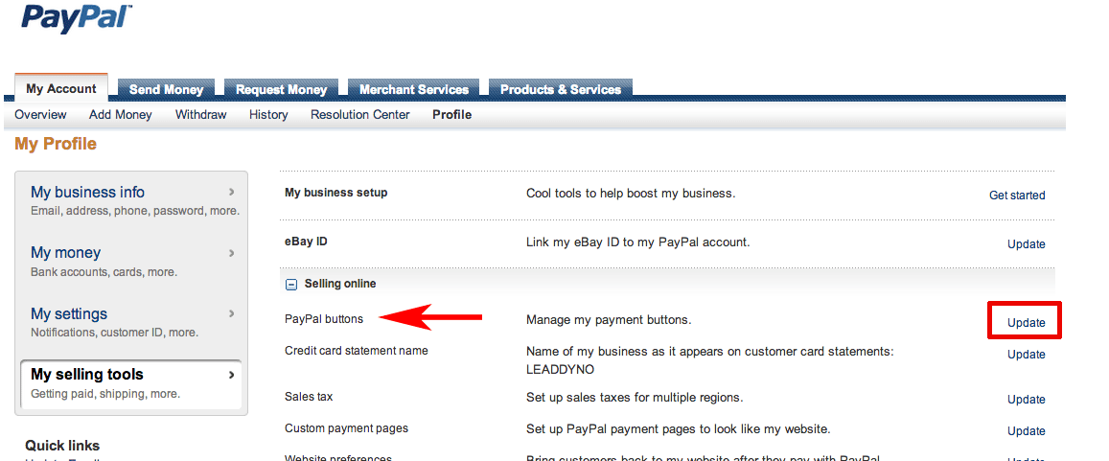Click 'Email, address, phone, password' subtitle
Viewport: 1109px width, 461px height.
[x=135, y=211]
